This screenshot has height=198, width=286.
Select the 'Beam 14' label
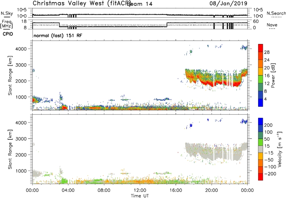tap(140, 4)
